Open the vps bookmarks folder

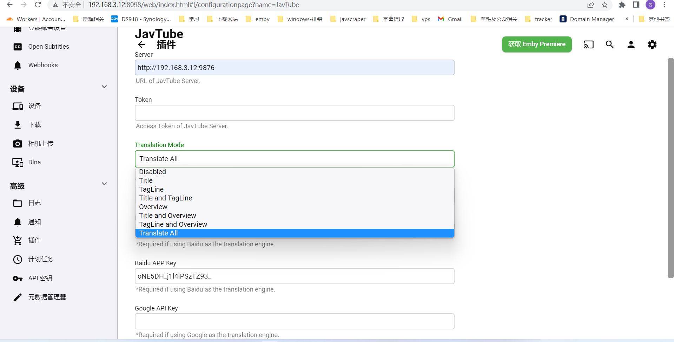tap(421, 19)
